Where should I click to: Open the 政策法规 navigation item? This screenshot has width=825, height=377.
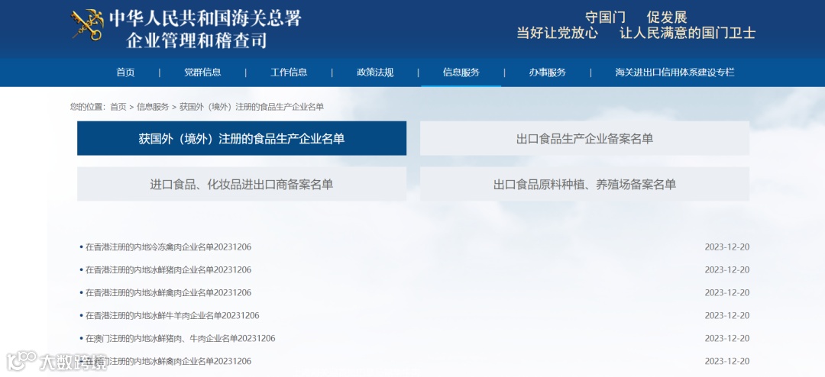click(375, 72)
